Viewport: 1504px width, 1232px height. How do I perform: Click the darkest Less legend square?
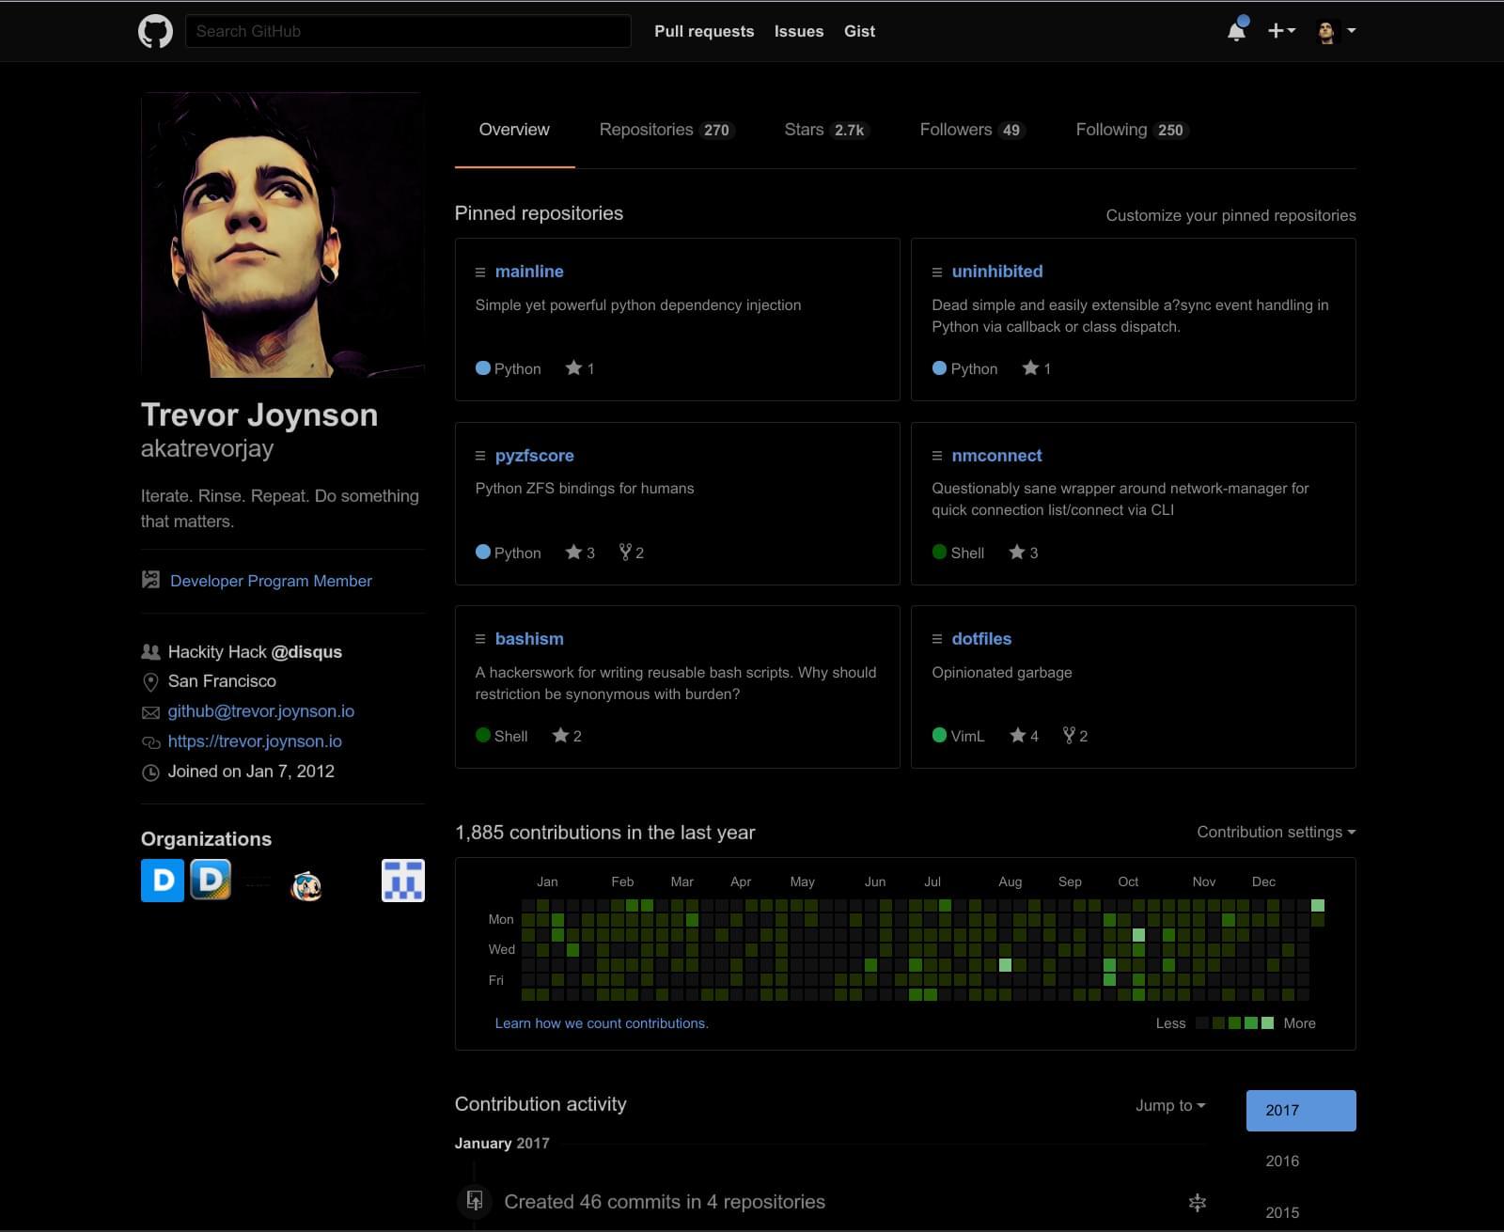click(1202, 1023)
